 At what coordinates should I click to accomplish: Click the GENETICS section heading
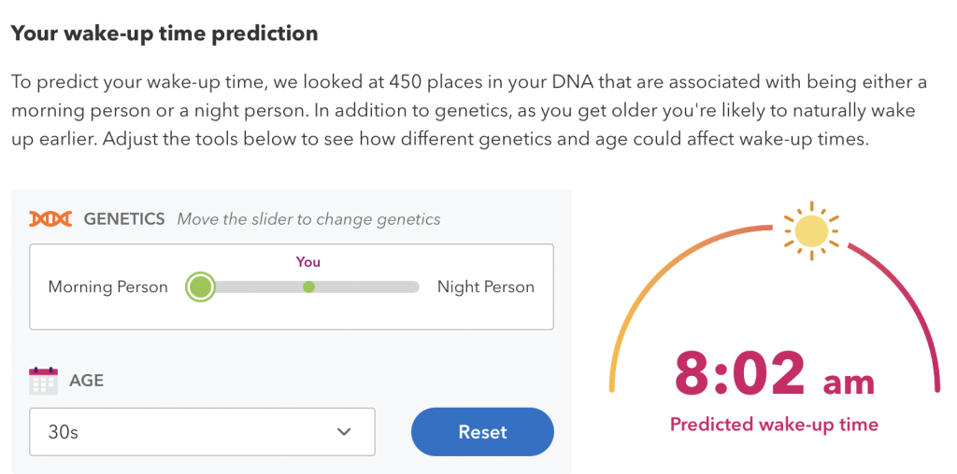coord(124,218)
